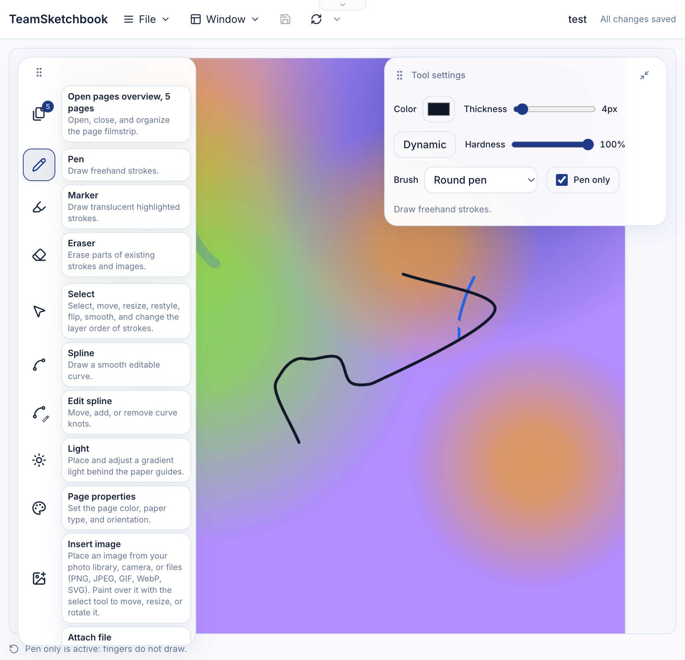Click the Tool settings drag handle

pos(400,75)
